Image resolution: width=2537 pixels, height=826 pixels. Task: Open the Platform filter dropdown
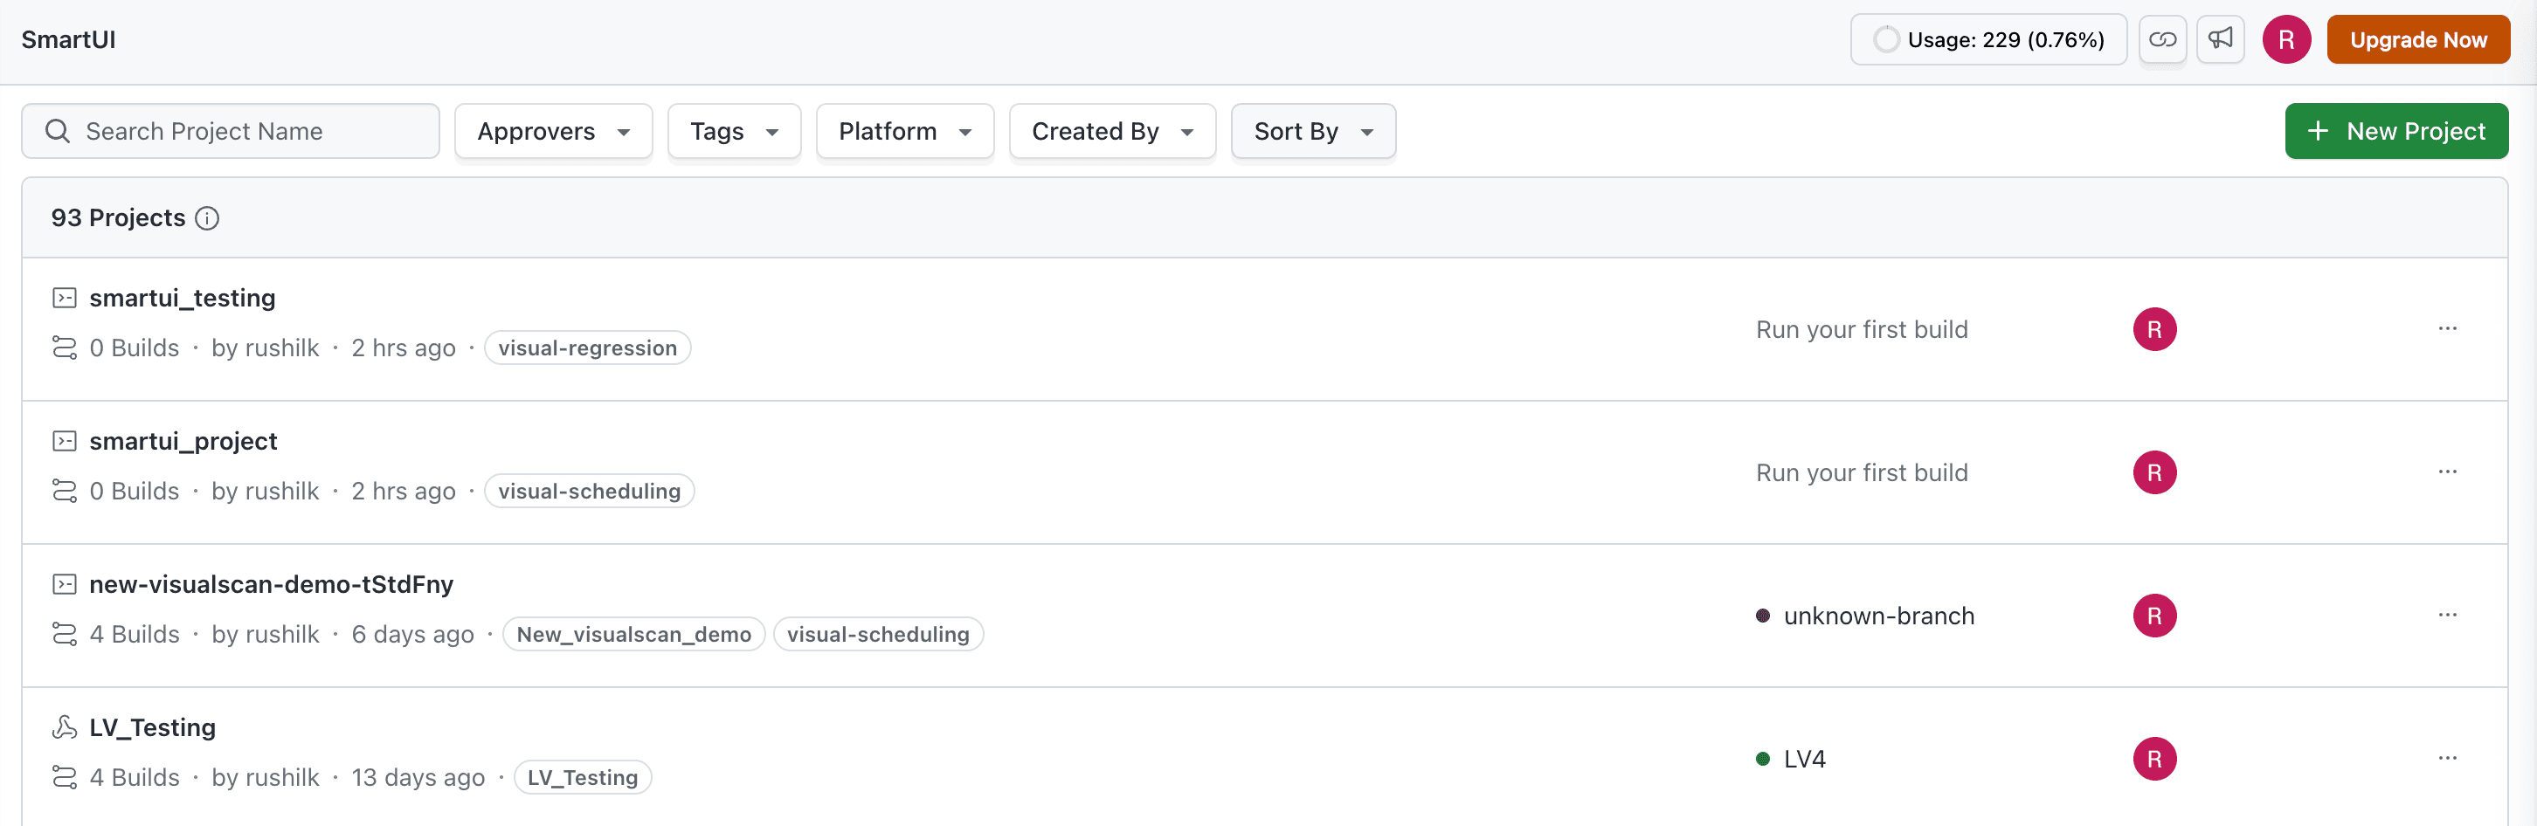pyautogui.click(x=904, y=131)
